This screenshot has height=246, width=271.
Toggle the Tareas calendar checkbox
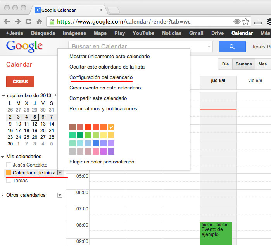(x=9, y=181)
